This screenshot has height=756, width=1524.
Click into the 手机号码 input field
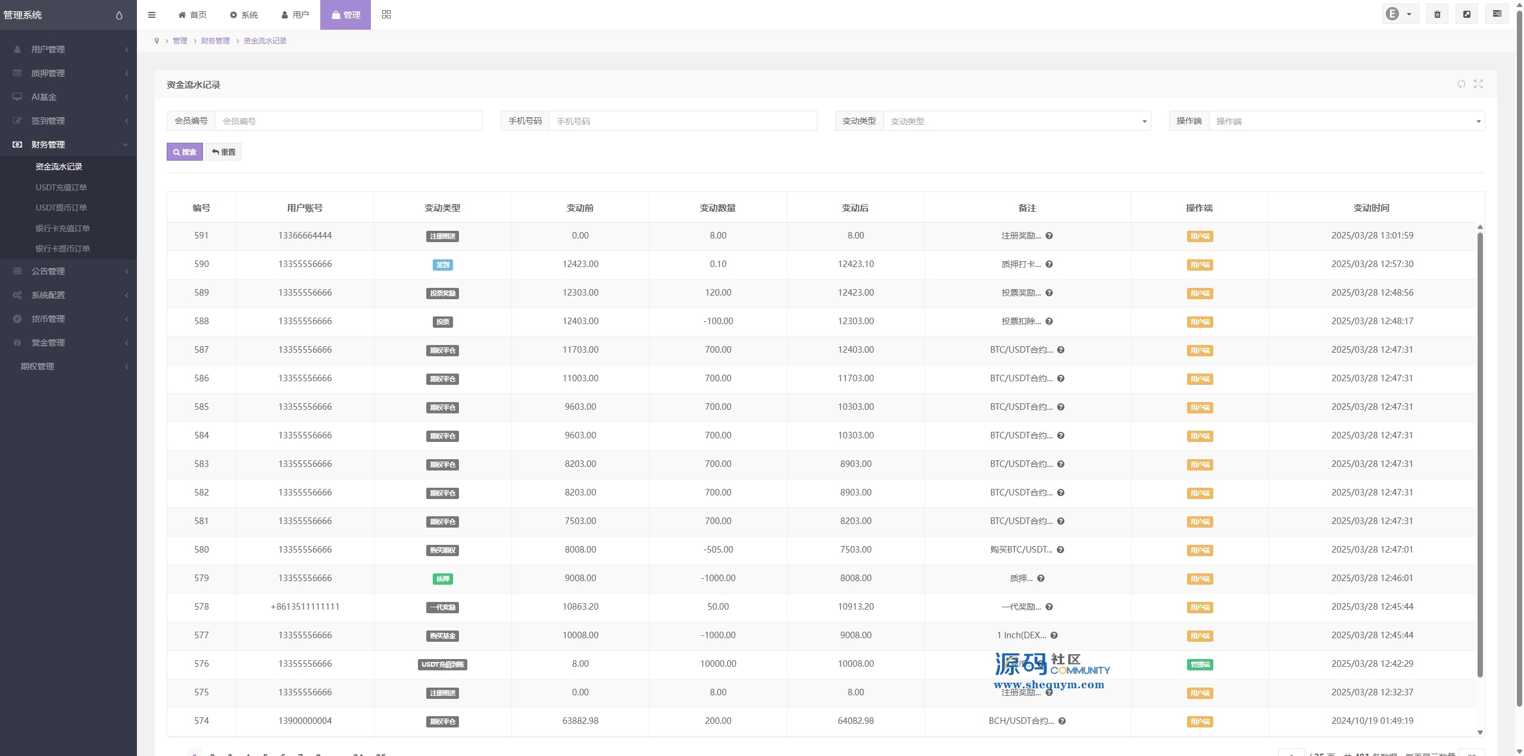[x=682, y=121]
